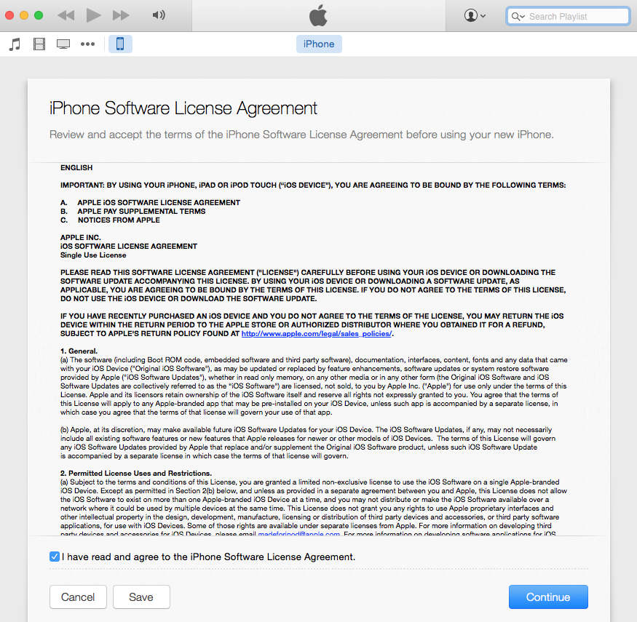
Task: Open the apple.com sales policies link
Action: click(x=317, y=334)
